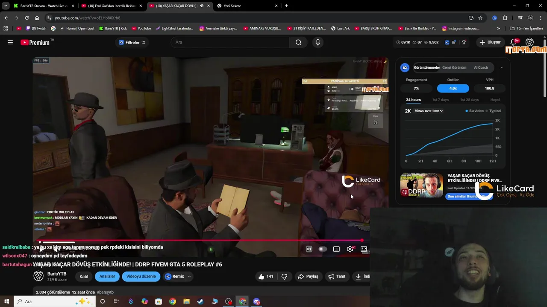Click the Videoyu düzenle button
This screenshot has height=307, width=547.
tap(141, 276)
